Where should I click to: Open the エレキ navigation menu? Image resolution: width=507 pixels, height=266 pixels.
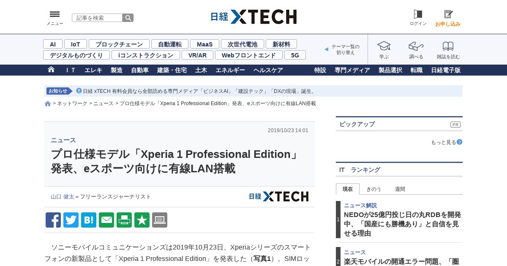pyautogui.click(x=93, y=70)
